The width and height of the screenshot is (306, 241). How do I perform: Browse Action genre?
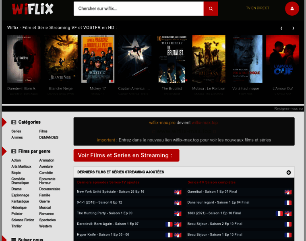click(x=16, y=160)
